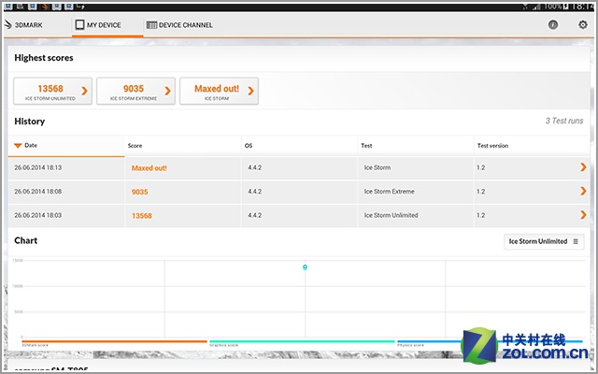Open 9035 Ice Storm Extreme score card

tap(135, 92)
